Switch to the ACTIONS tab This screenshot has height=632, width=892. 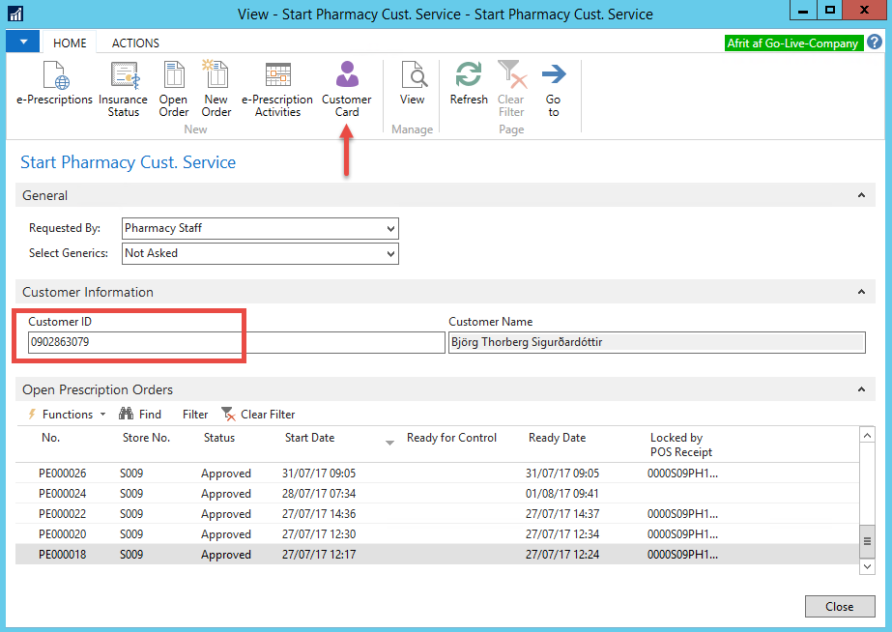pyautogui.click(x=135, y=43)
